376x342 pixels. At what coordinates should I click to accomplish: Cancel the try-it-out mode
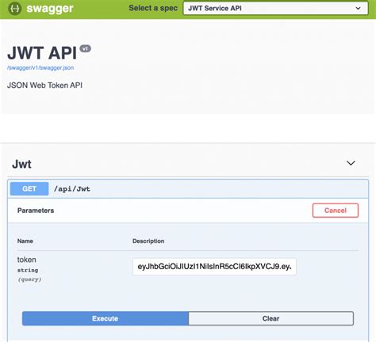(336, 211)
